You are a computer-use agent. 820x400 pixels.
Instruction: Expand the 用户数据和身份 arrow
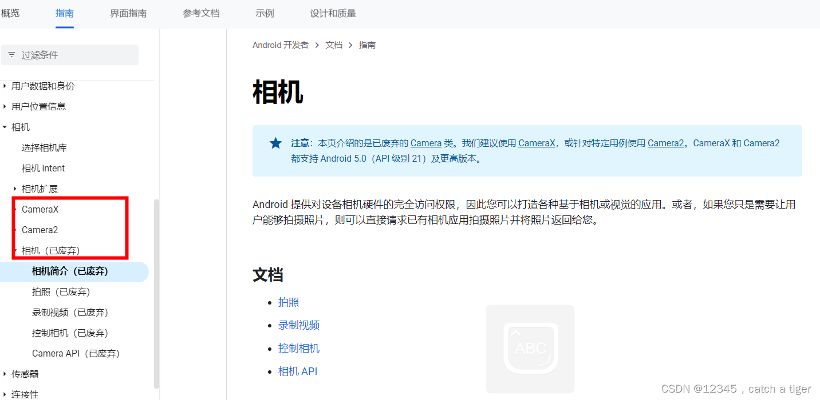[x=5, y=86]
